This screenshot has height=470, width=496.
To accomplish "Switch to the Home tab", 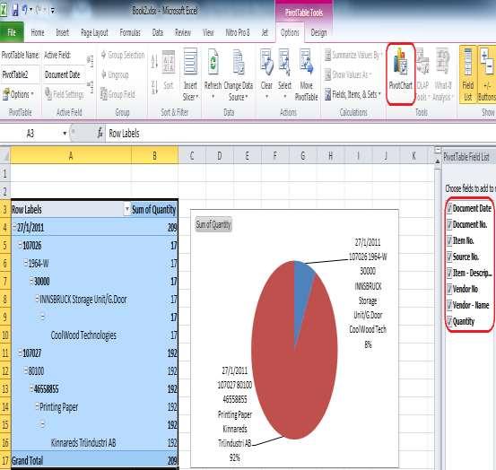I will (38, 32).
